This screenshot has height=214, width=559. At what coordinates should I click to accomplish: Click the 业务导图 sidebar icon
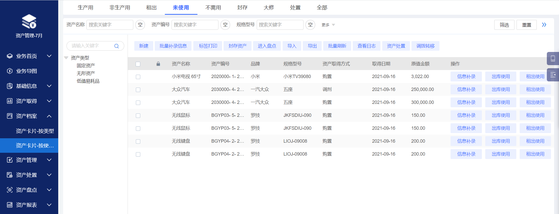(10, 71)
